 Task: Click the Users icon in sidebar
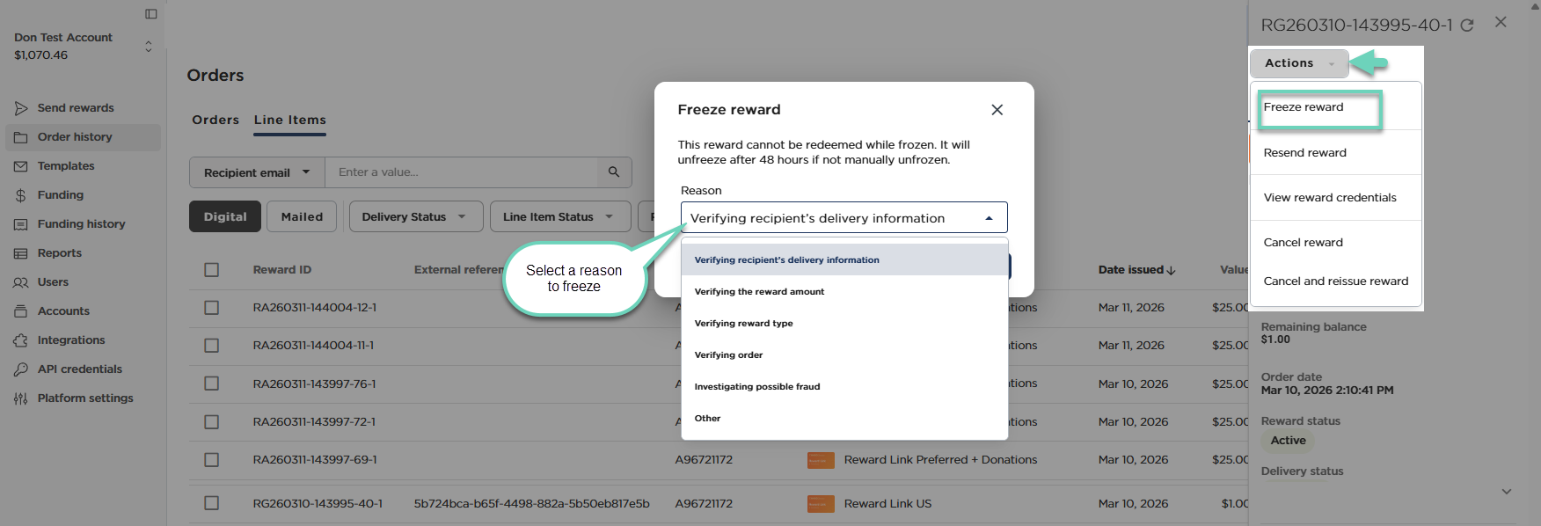point(21,282)
